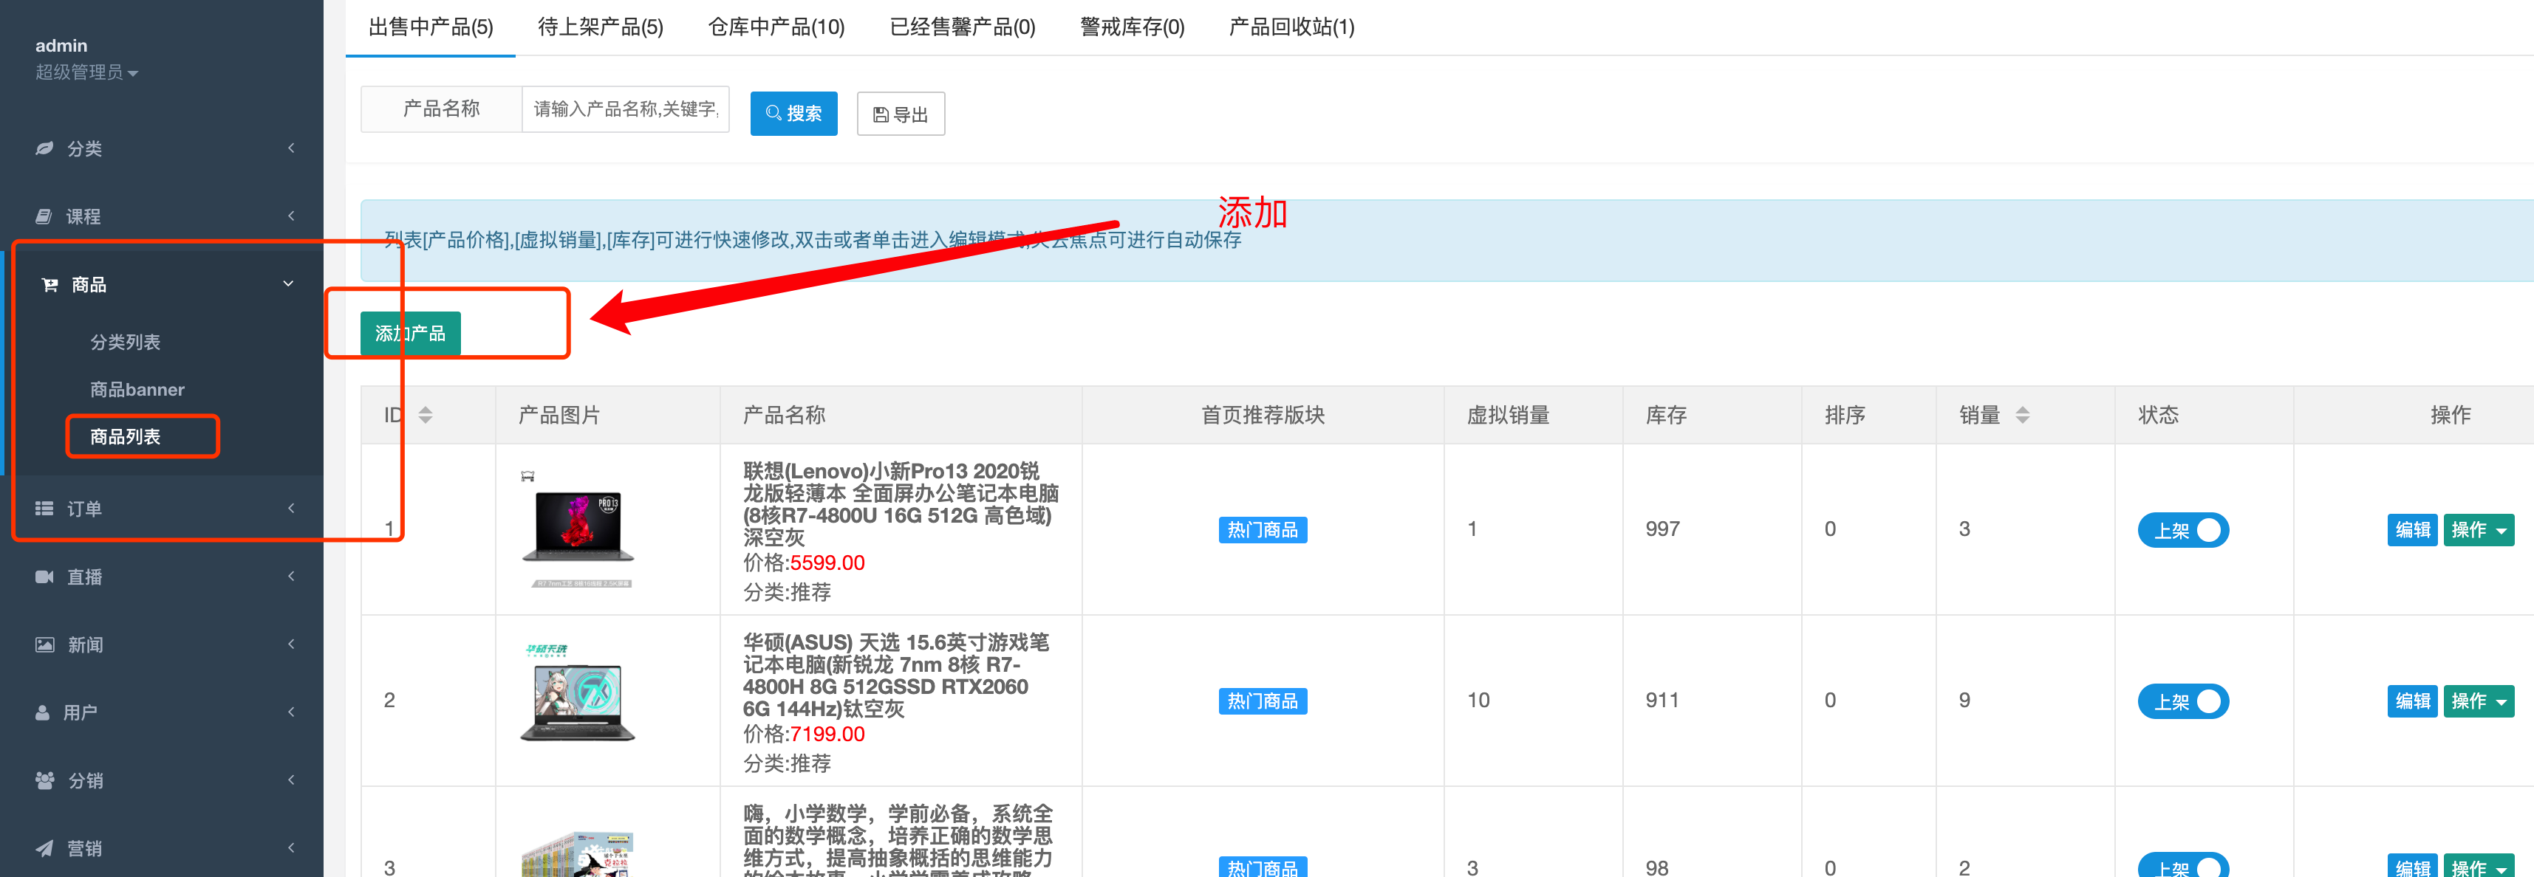Click the group icon beside 分销

(x=44, y=780)
